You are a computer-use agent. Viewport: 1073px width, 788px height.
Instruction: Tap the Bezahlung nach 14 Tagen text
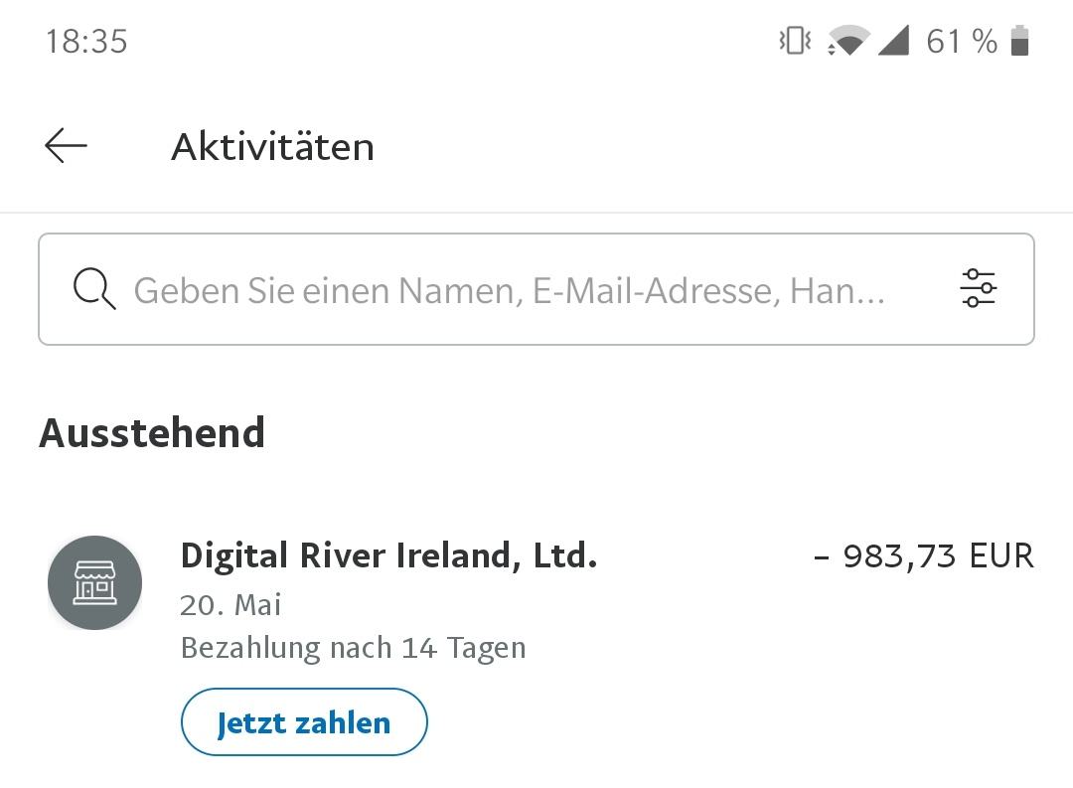(x=353, y=648)
